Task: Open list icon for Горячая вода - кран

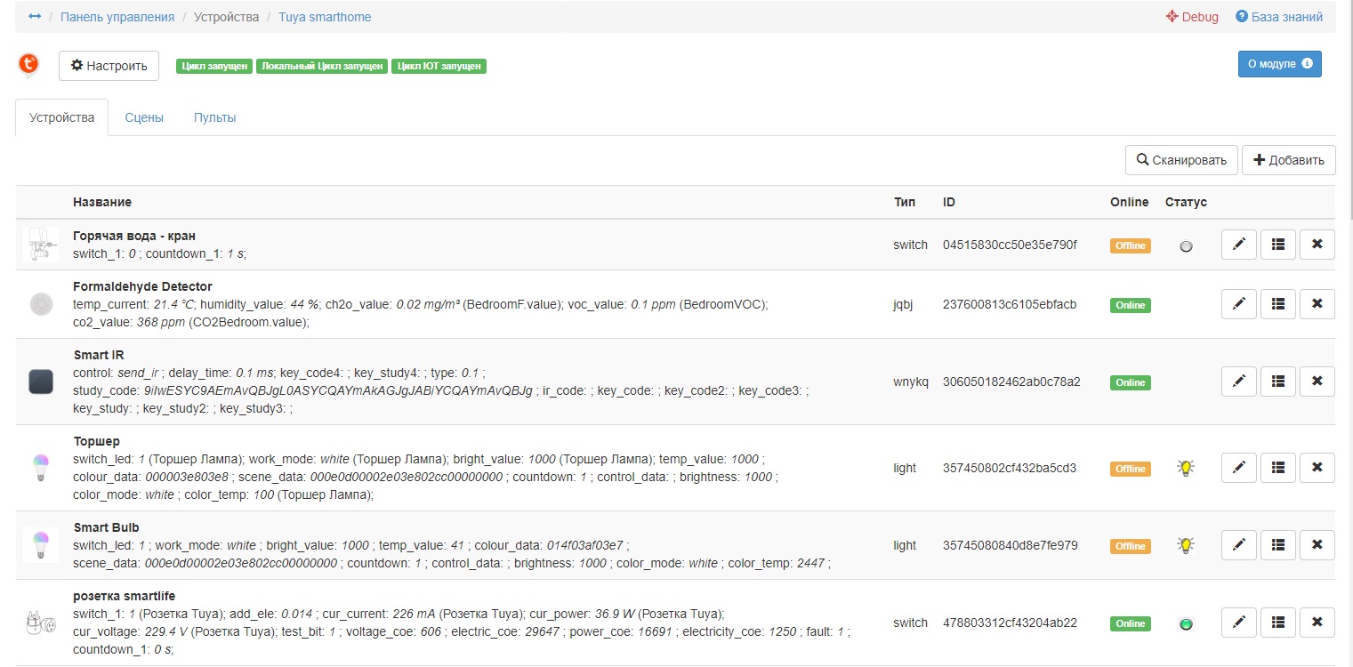Action: (1277, 245)
